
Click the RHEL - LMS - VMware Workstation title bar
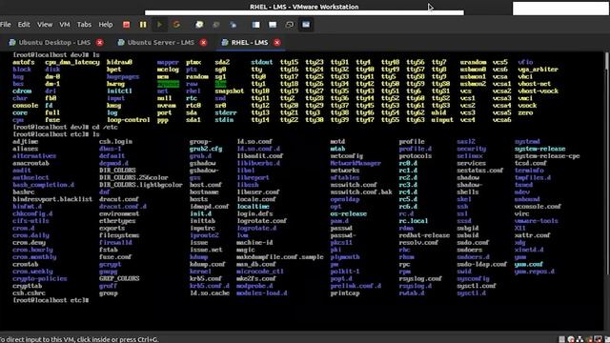304,7
